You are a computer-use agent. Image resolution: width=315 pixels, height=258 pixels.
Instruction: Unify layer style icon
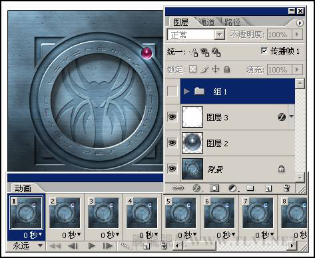coord(216,52)
